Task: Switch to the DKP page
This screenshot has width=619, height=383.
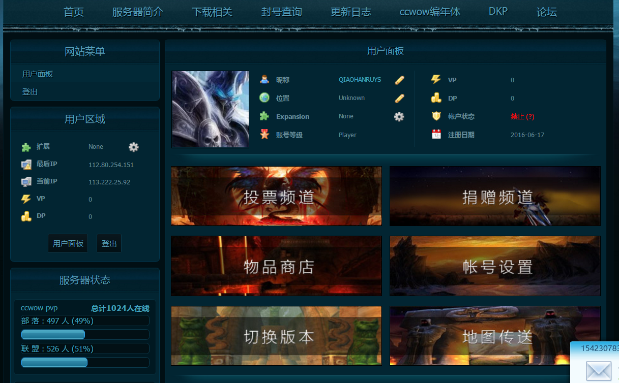Action: click(x=497, y=11)
